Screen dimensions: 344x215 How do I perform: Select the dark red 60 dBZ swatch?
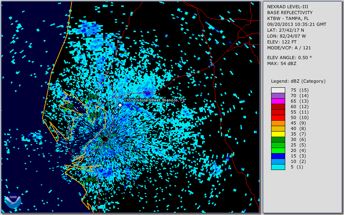coord(278,107)
